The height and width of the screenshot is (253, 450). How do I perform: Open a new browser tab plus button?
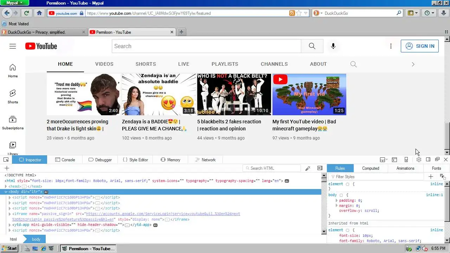click(181, 32)
